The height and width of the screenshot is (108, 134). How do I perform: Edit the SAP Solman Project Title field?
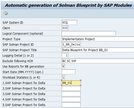pyautogui.click(x=98, y=50)
